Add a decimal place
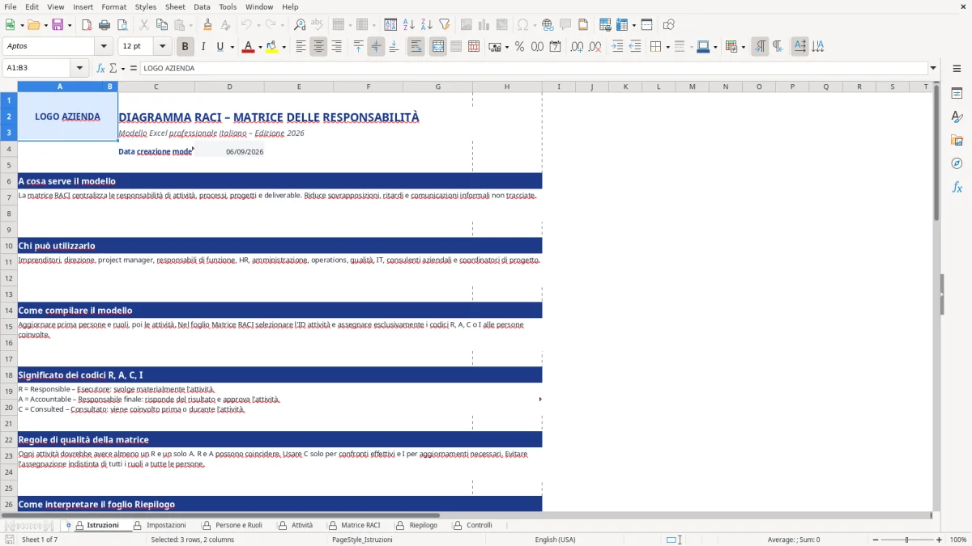 point(578,47)
